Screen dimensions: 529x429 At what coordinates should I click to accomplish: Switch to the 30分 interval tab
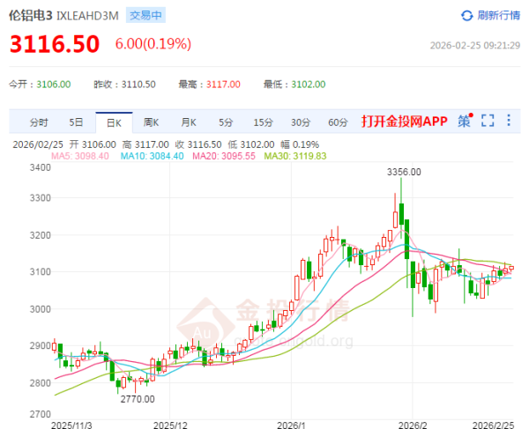[x=301, y=122]
